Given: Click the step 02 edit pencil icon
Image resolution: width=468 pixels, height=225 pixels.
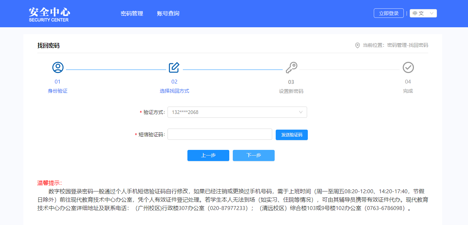Looking at the screenshot, I should coord(174,67).
